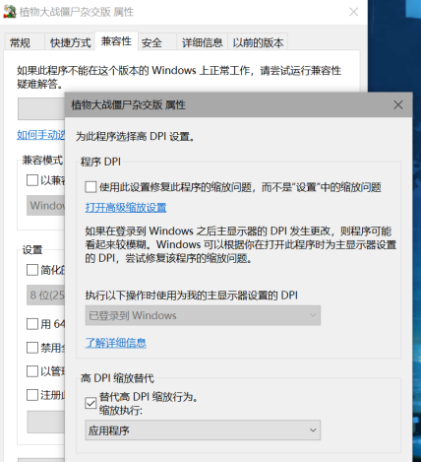This screenshot has height=462, width=421.
Task: Toggle 以兼容模式 checkbox in back window
Action: click(32, 180)
